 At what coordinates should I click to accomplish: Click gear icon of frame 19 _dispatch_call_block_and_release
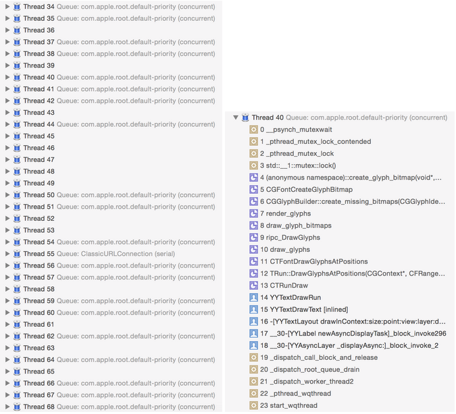click(253, 357)
